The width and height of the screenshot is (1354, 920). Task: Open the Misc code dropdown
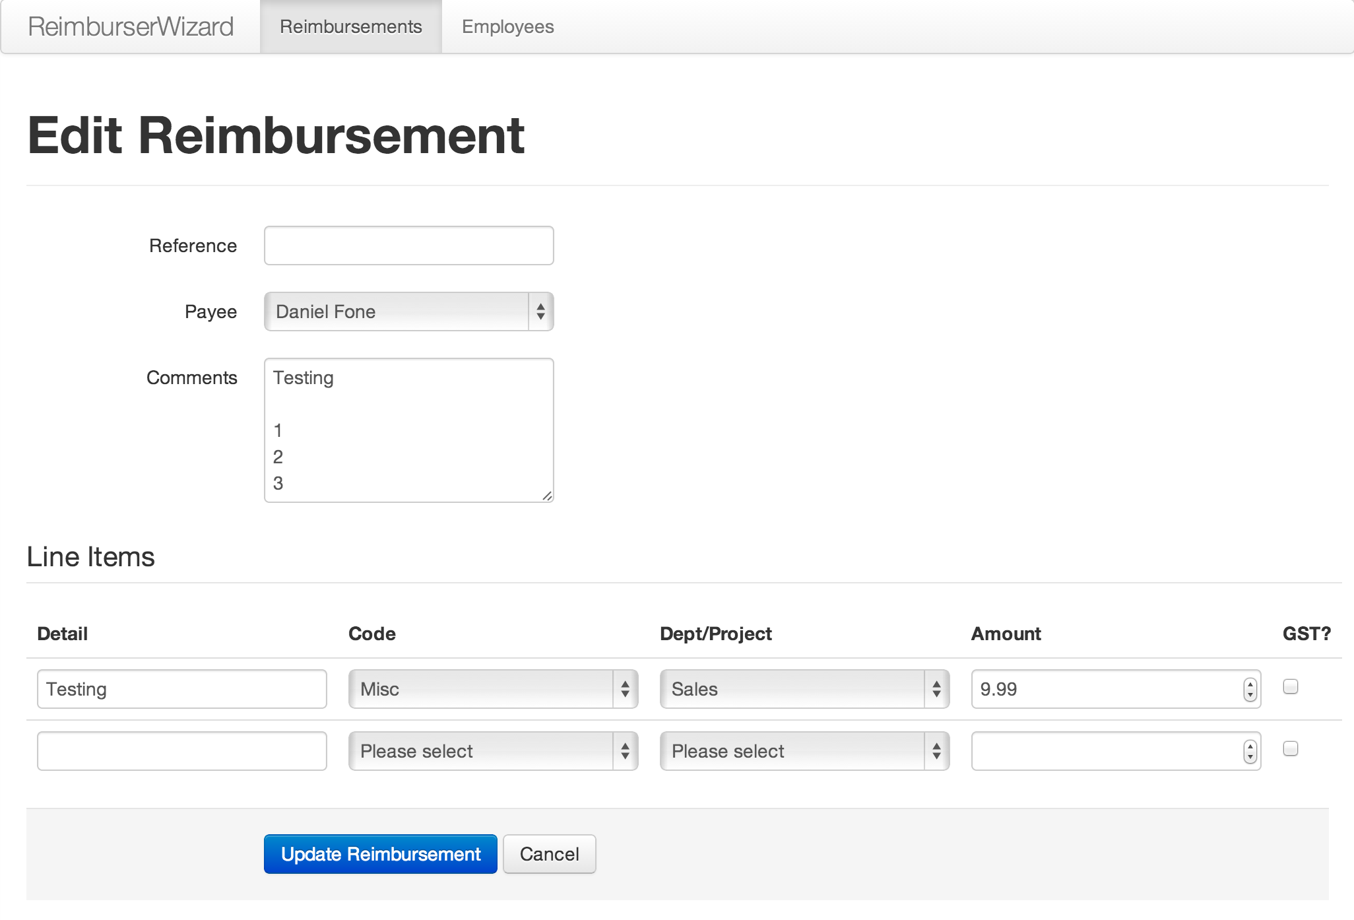pyautogui.click(x=493, y=689)
